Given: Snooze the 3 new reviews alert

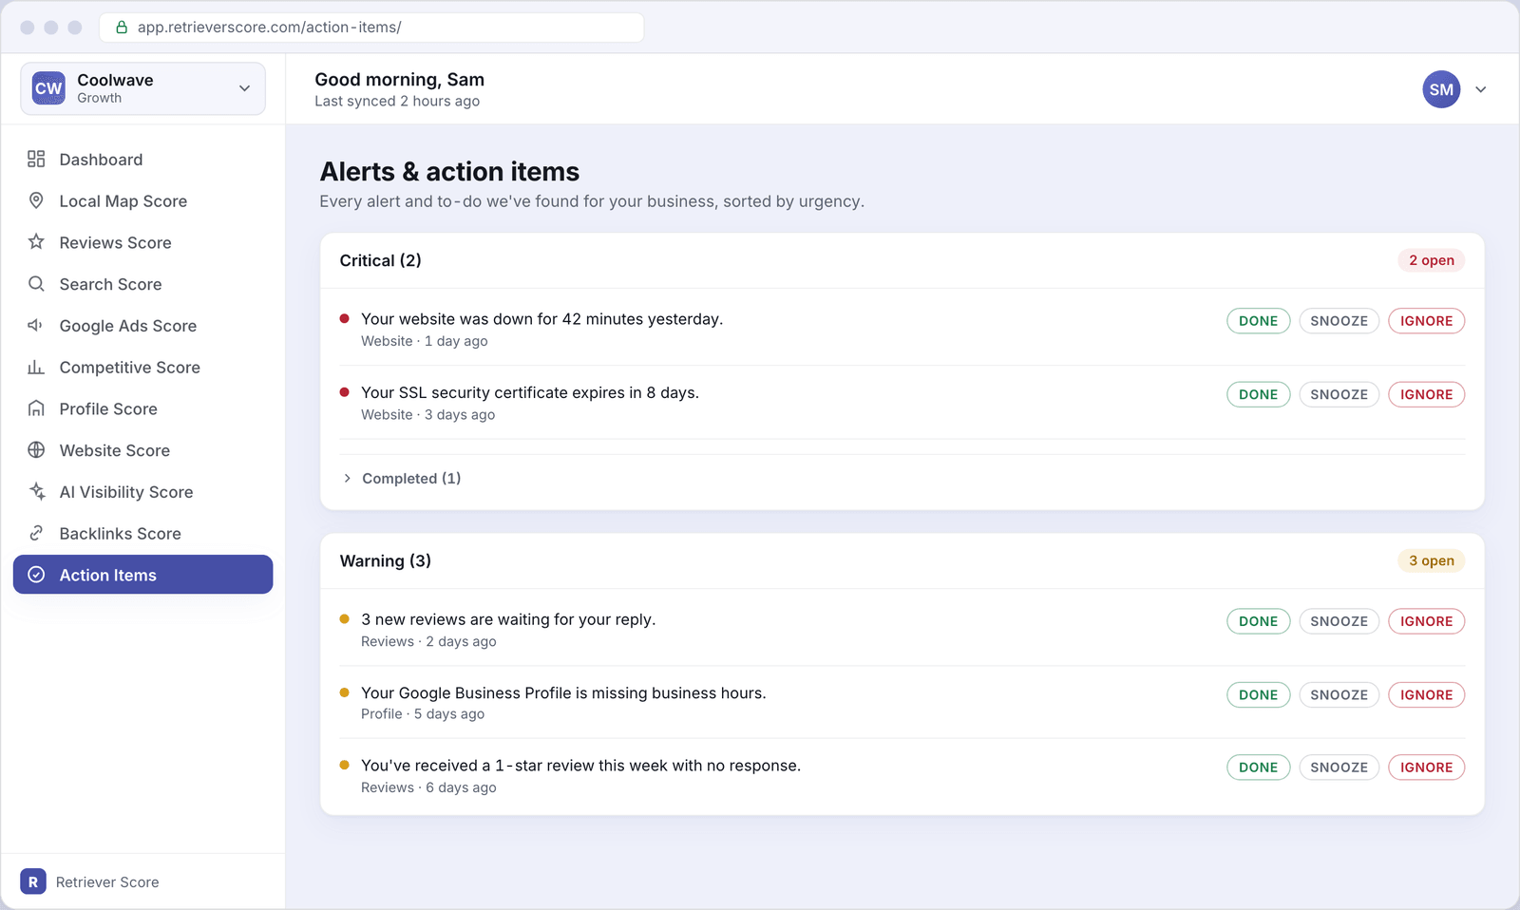Looking at the screenshot, I should click(x=1339, y=621).
